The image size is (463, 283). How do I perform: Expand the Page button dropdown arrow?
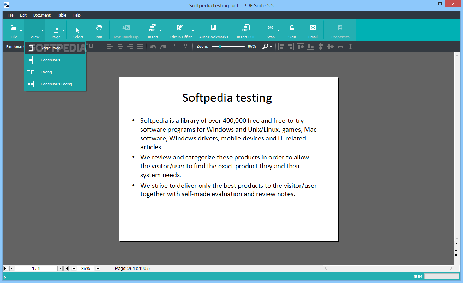pos(64,30)
